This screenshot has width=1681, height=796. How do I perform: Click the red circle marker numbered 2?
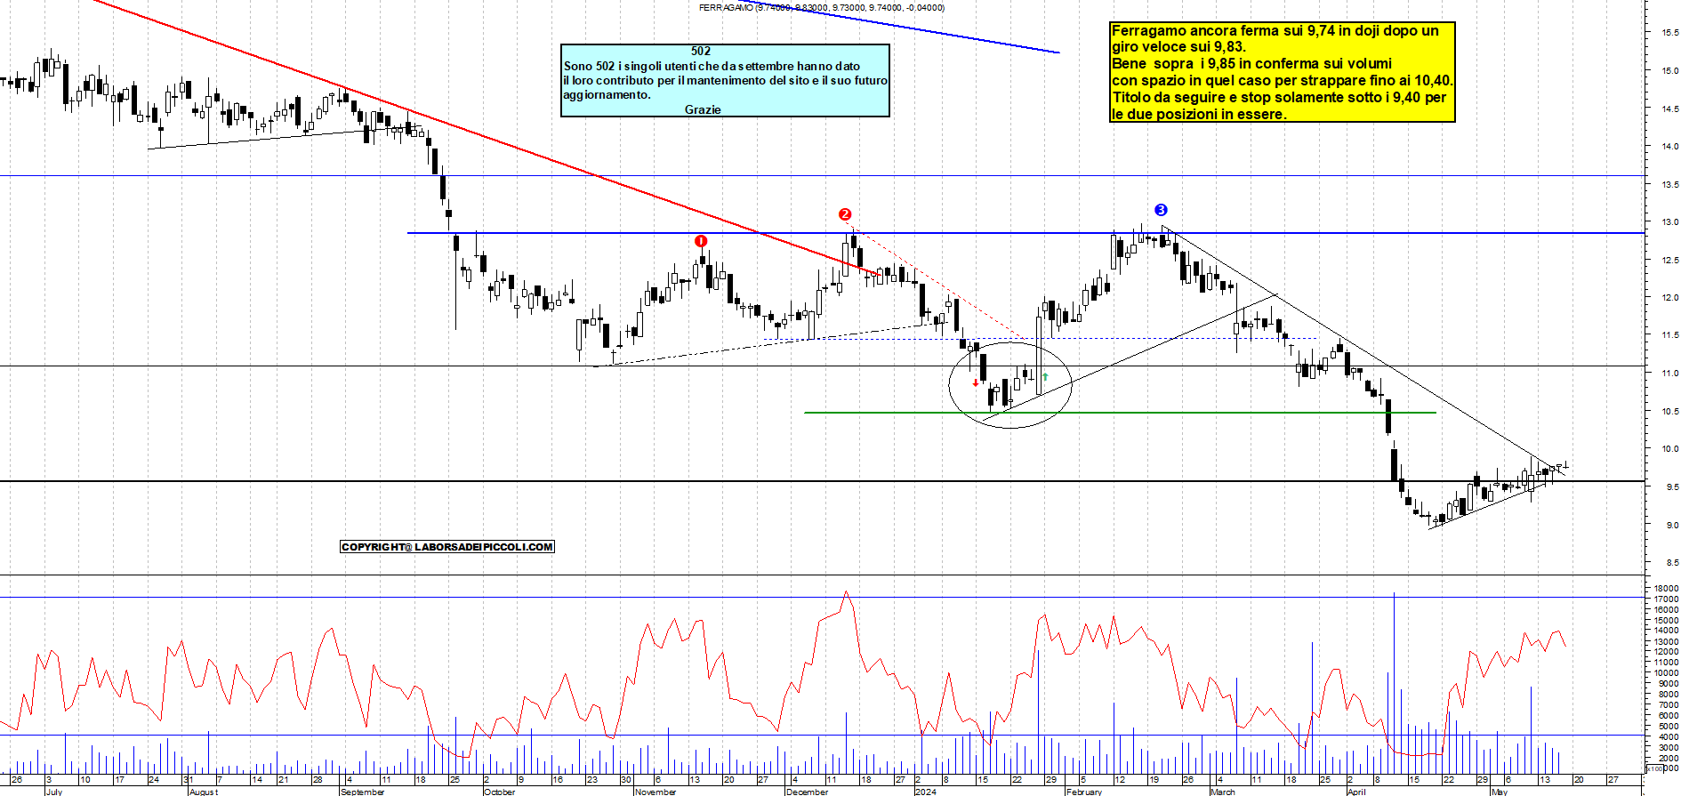[x=845, y=214]
